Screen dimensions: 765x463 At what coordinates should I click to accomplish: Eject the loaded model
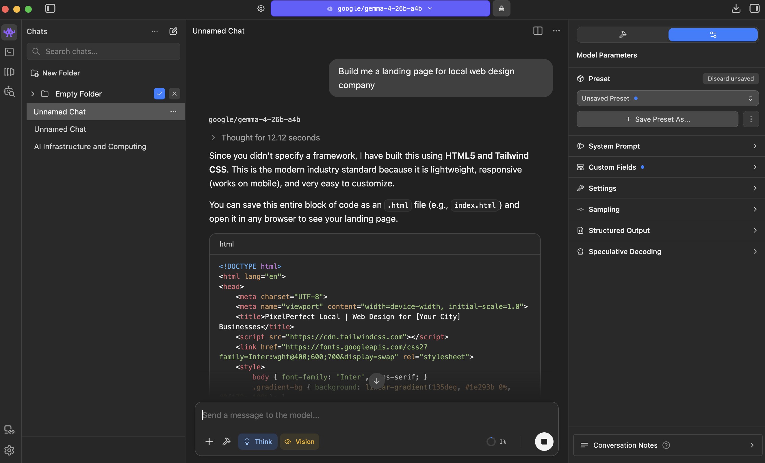click(501, 8)
